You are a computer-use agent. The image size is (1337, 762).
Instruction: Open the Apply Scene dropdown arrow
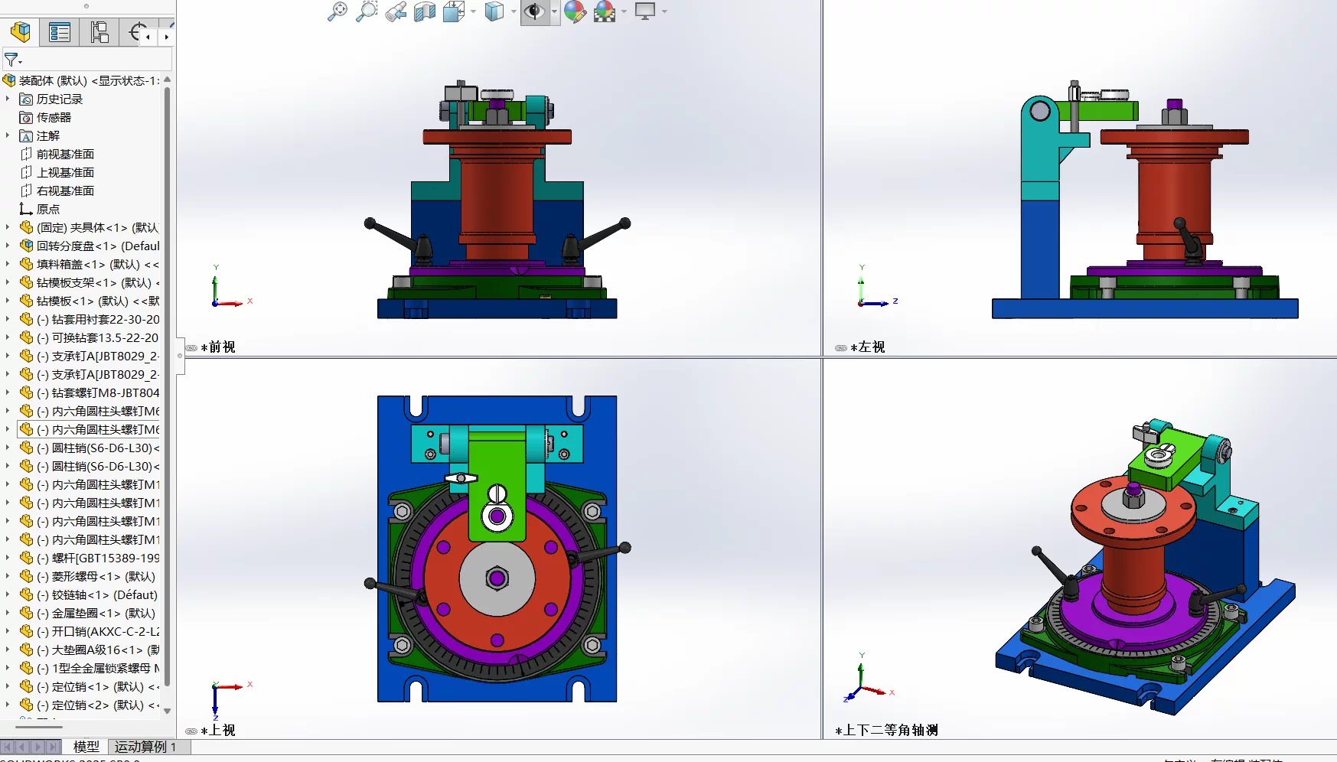coord(624,11)
